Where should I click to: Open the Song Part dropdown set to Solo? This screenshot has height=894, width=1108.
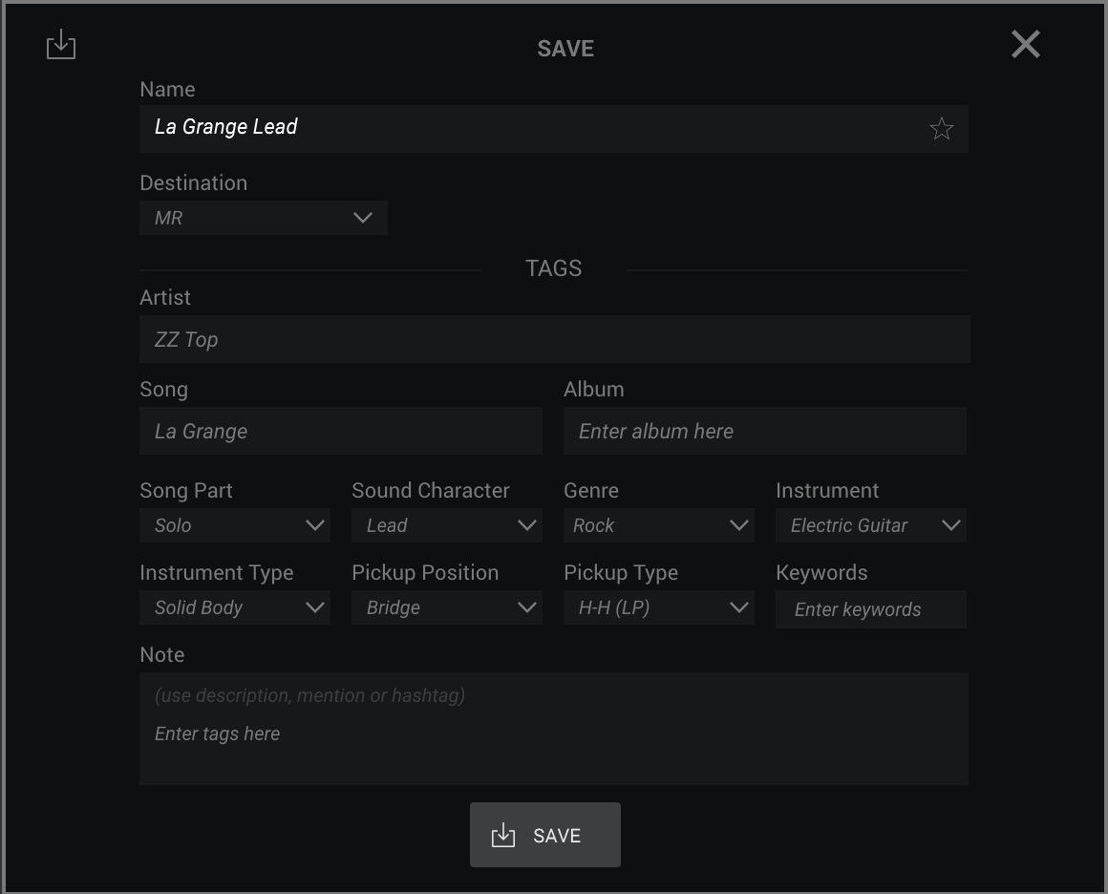click(235, 525)
